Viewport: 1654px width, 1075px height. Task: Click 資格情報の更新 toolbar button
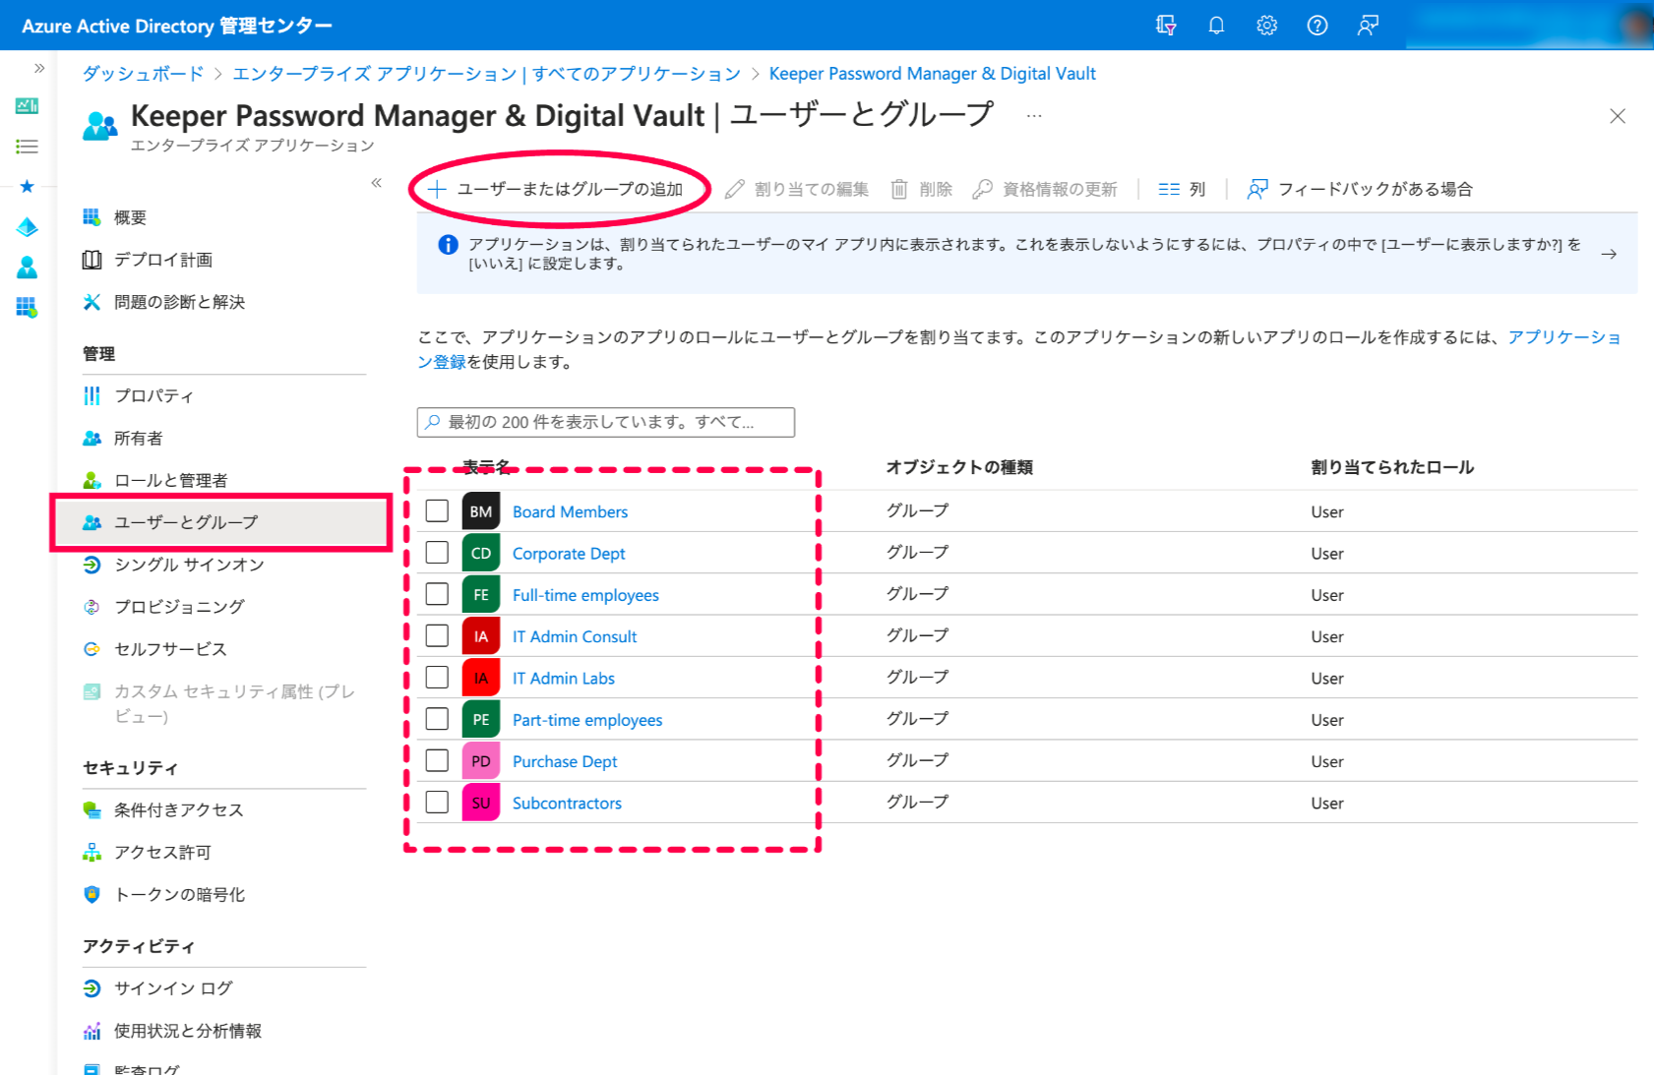pos(1045,189)
